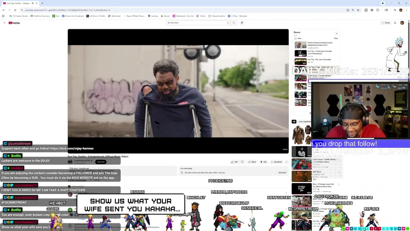410x231 pixels.
Task: Open the YouTube Create menu
Action: coord(386,23)
